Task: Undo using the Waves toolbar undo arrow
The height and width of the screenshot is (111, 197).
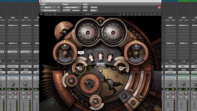Action: pyautogui.click(x=46, y=14)
